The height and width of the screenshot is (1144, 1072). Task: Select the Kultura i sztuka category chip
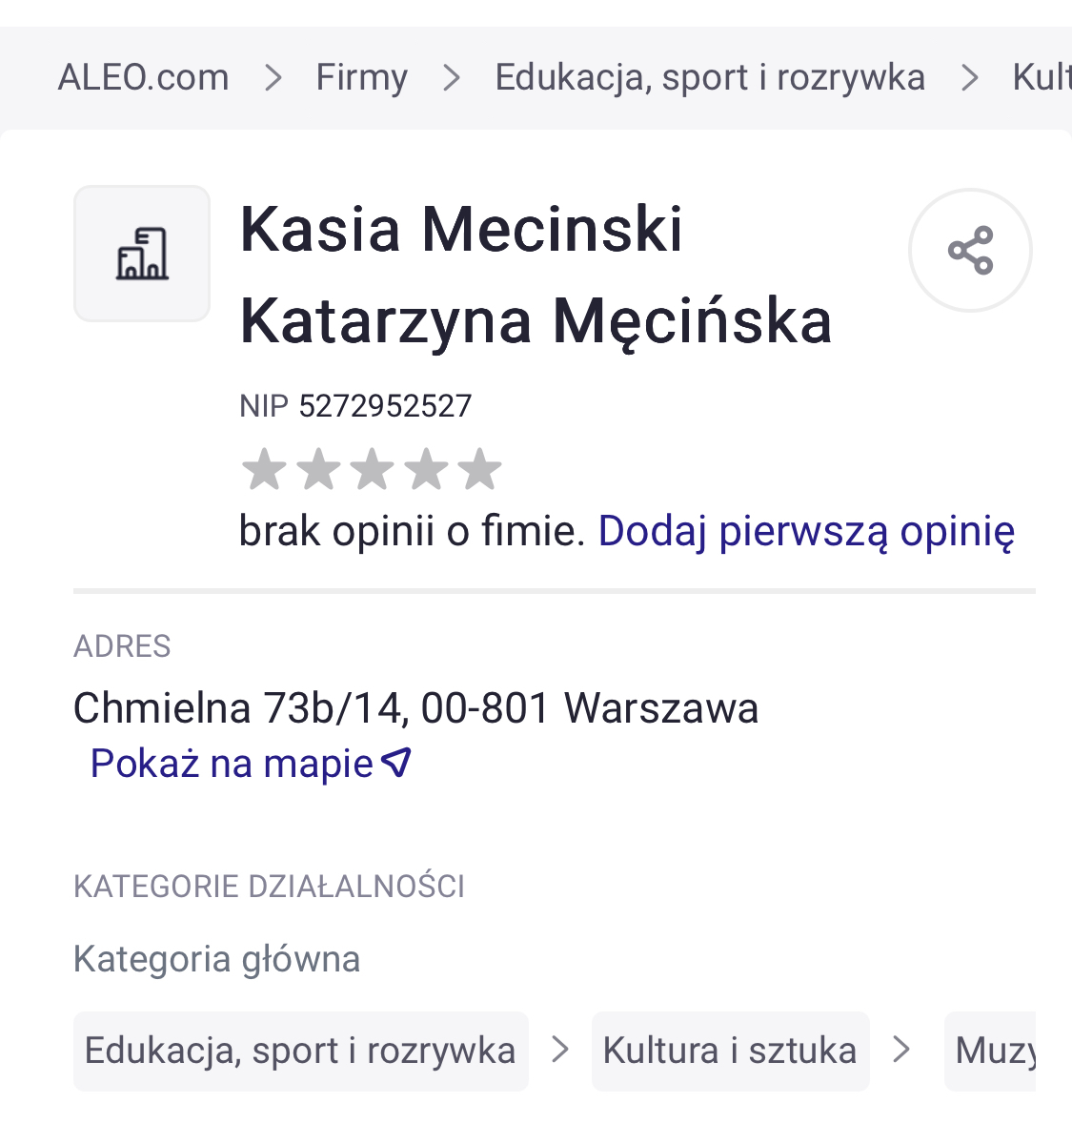point(730,1051)
